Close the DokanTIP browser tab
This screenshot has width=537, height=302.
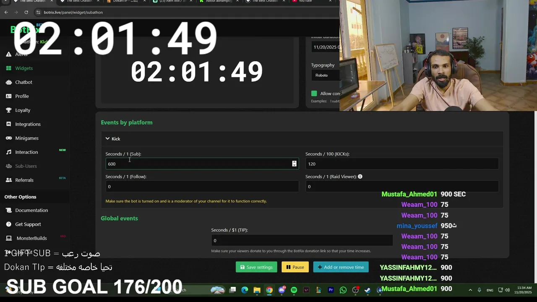click(x=145, y=1)
